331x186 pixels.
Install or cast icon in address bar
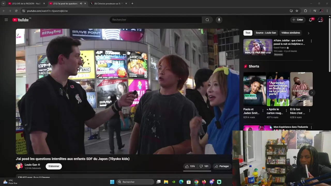click(x=291, y=11)
